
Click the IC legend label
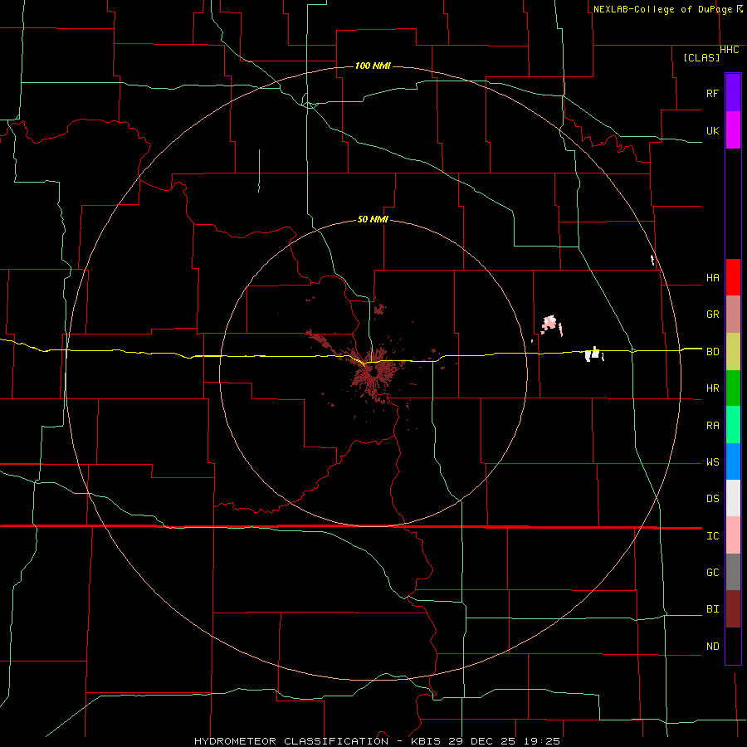tap(712, 536)
